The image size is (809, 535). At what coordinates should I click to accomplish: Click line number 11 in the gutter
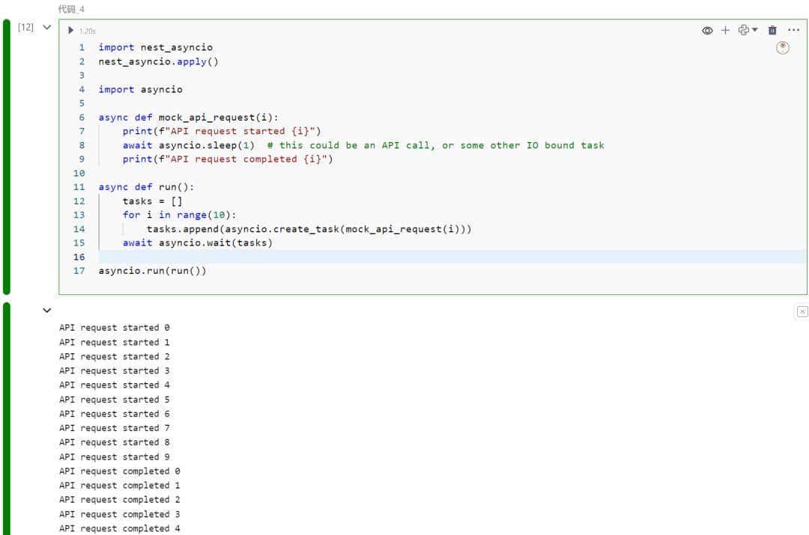click(x=79, y=187)
